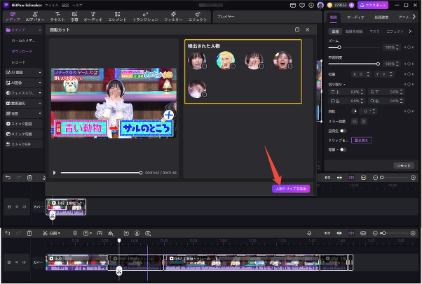422x284 pixels.
Task: Expand the フェイススワップ sidebar dropdown
Action: click(x=40, y=93)
